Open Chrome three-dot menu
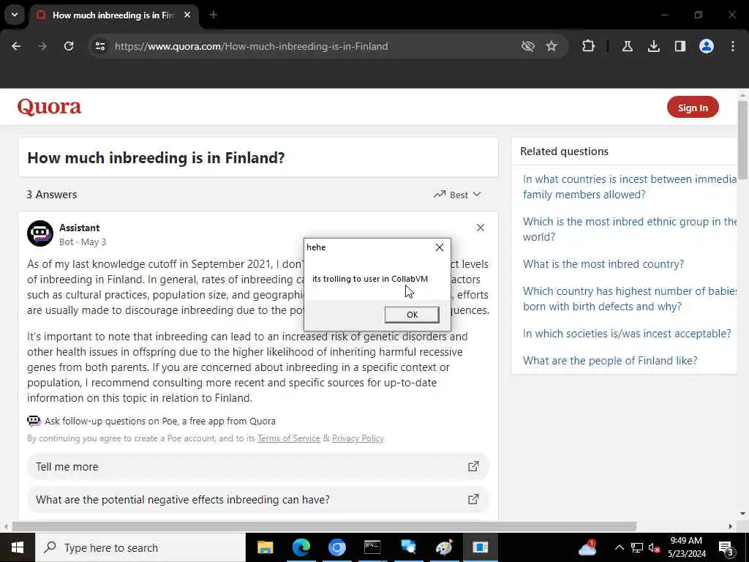Image resolution: width=749 pixels, height=562 pixels. [x=733, y=46]
